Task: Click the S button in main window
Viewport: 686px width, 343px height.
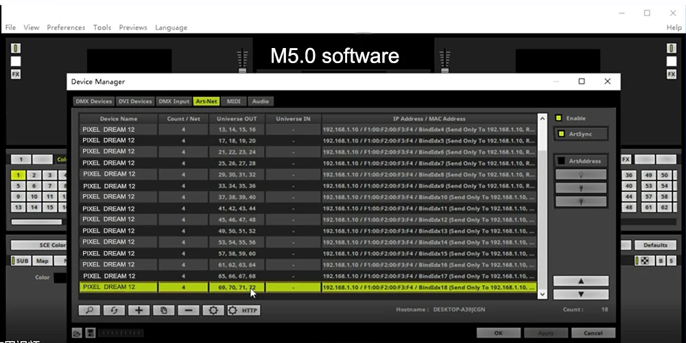Action: [x=671, y=261]
